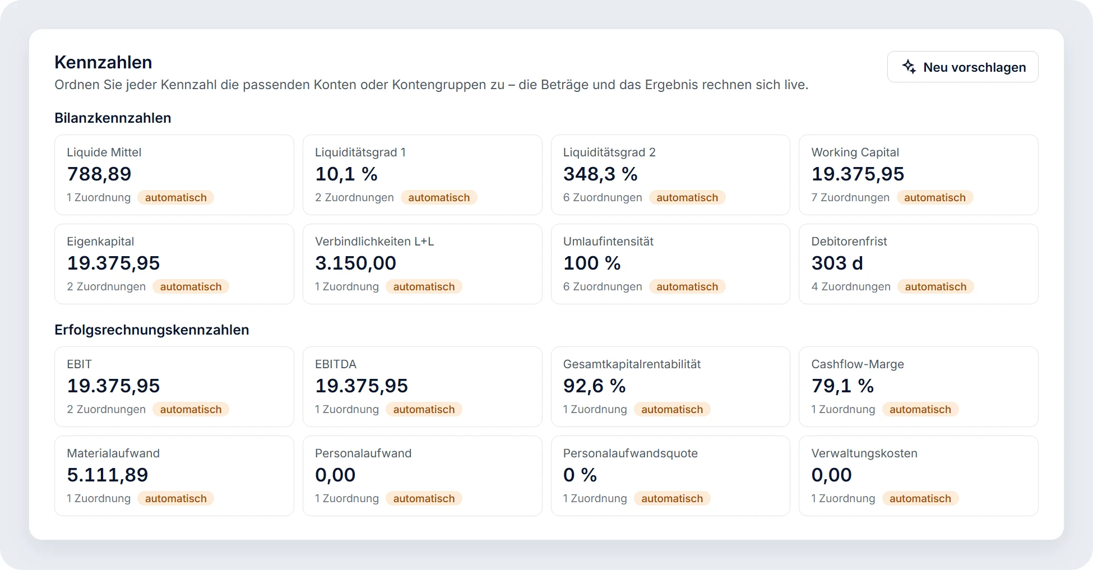This screenshot has height=570, width=1093.
Task: Click the automatisch badge under Working Capital
Action: (935, 197)
